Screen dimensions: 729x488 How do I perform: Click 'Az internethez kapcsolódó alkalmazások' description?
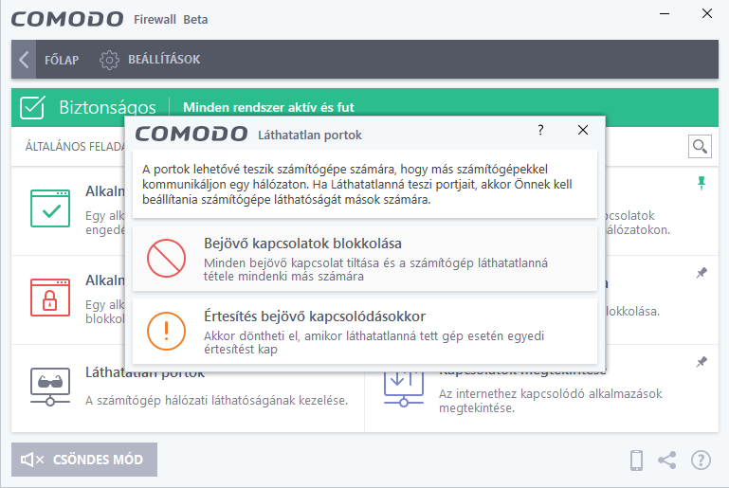pyautogui.click(x=551, y=393)
